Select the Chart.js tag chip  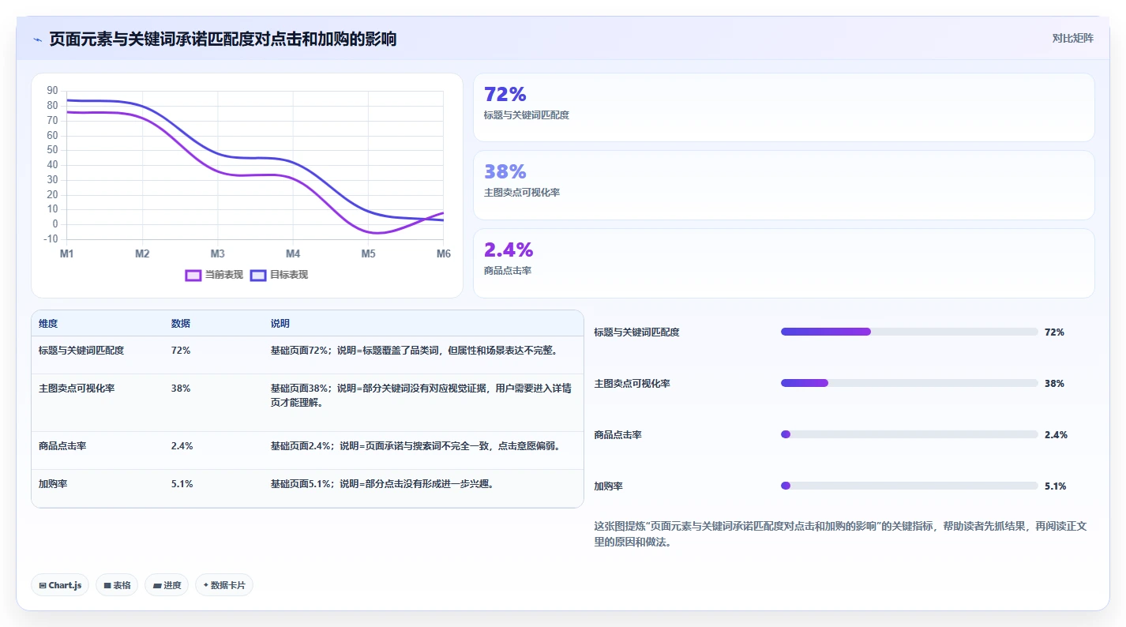point(60,585)
